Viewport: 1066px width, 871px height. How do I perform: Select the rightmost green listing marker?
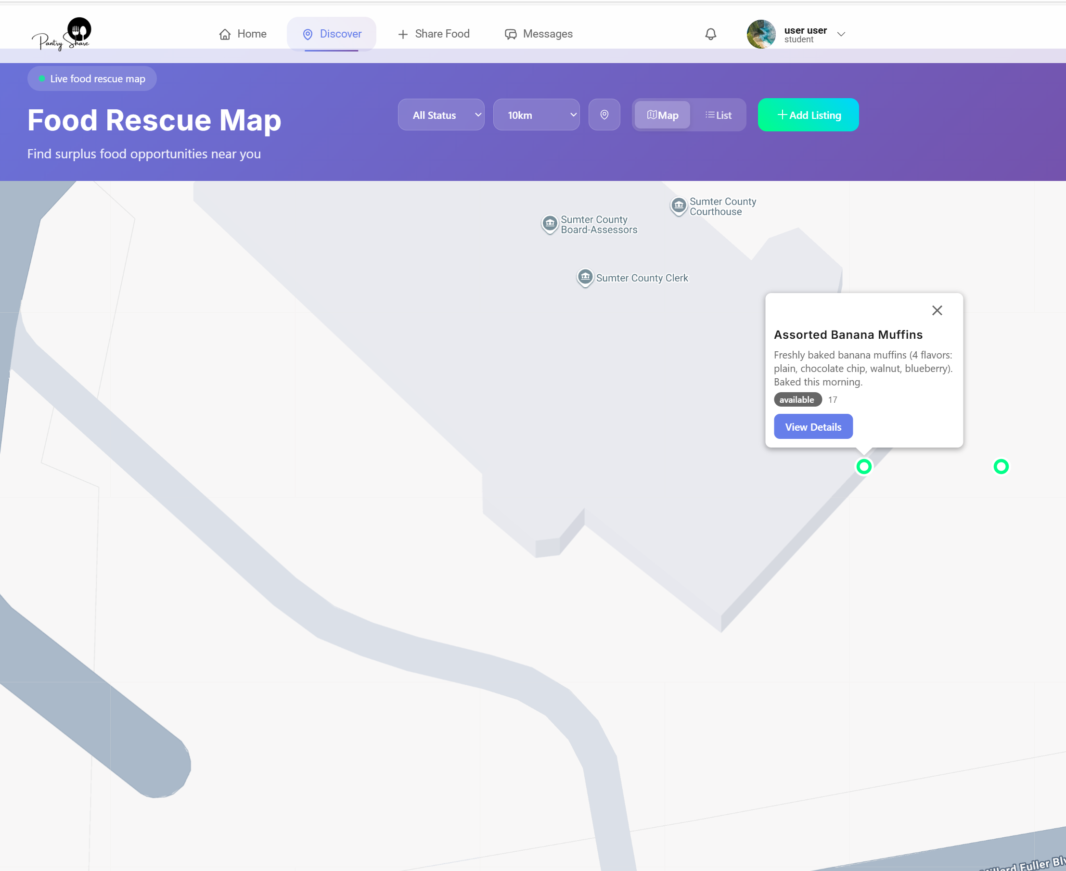[x=1001, y=467]
